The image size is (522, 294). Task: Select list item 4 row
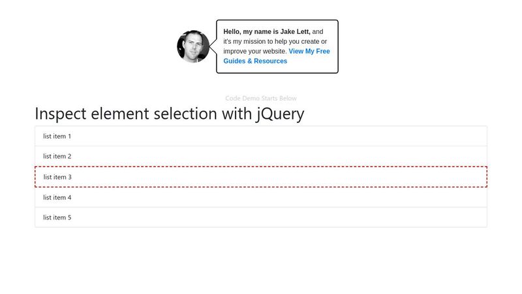[x=261, y=197]
